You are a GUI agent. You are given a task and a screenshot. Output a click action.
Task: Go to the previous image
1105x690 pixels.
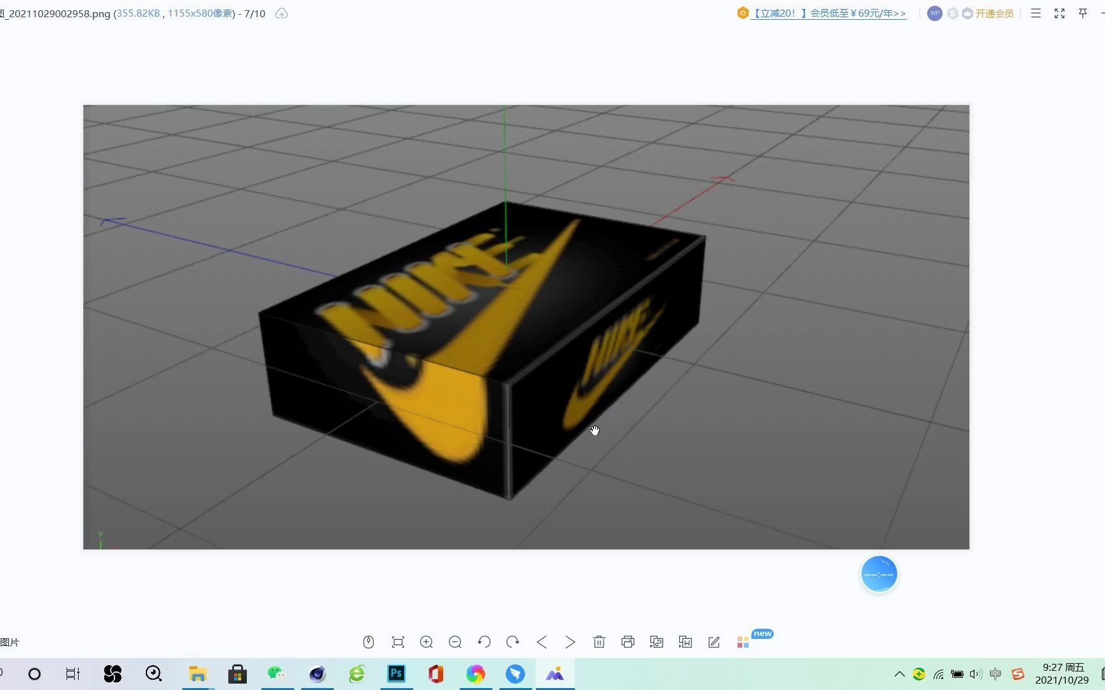click(541, 641)
